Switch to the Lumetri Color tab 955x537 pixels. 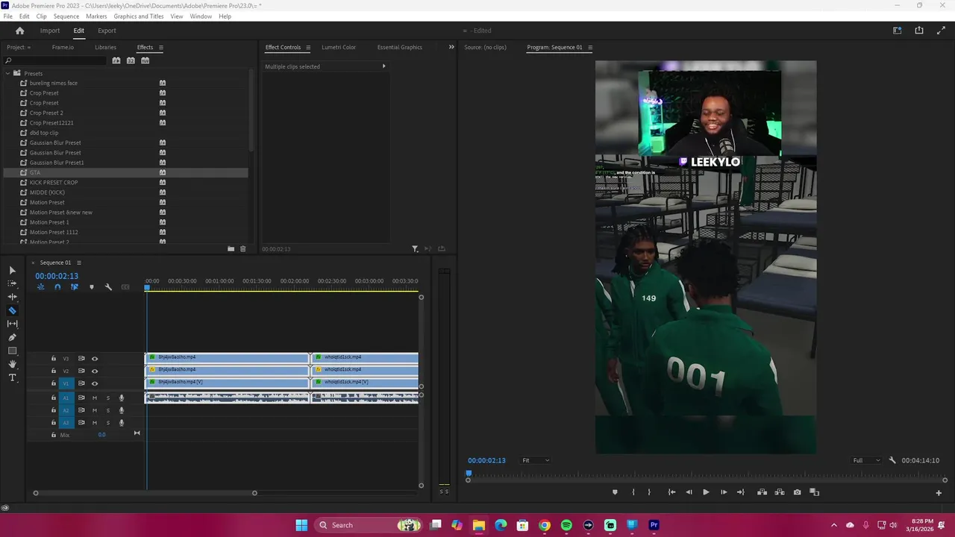pos(339,47)
